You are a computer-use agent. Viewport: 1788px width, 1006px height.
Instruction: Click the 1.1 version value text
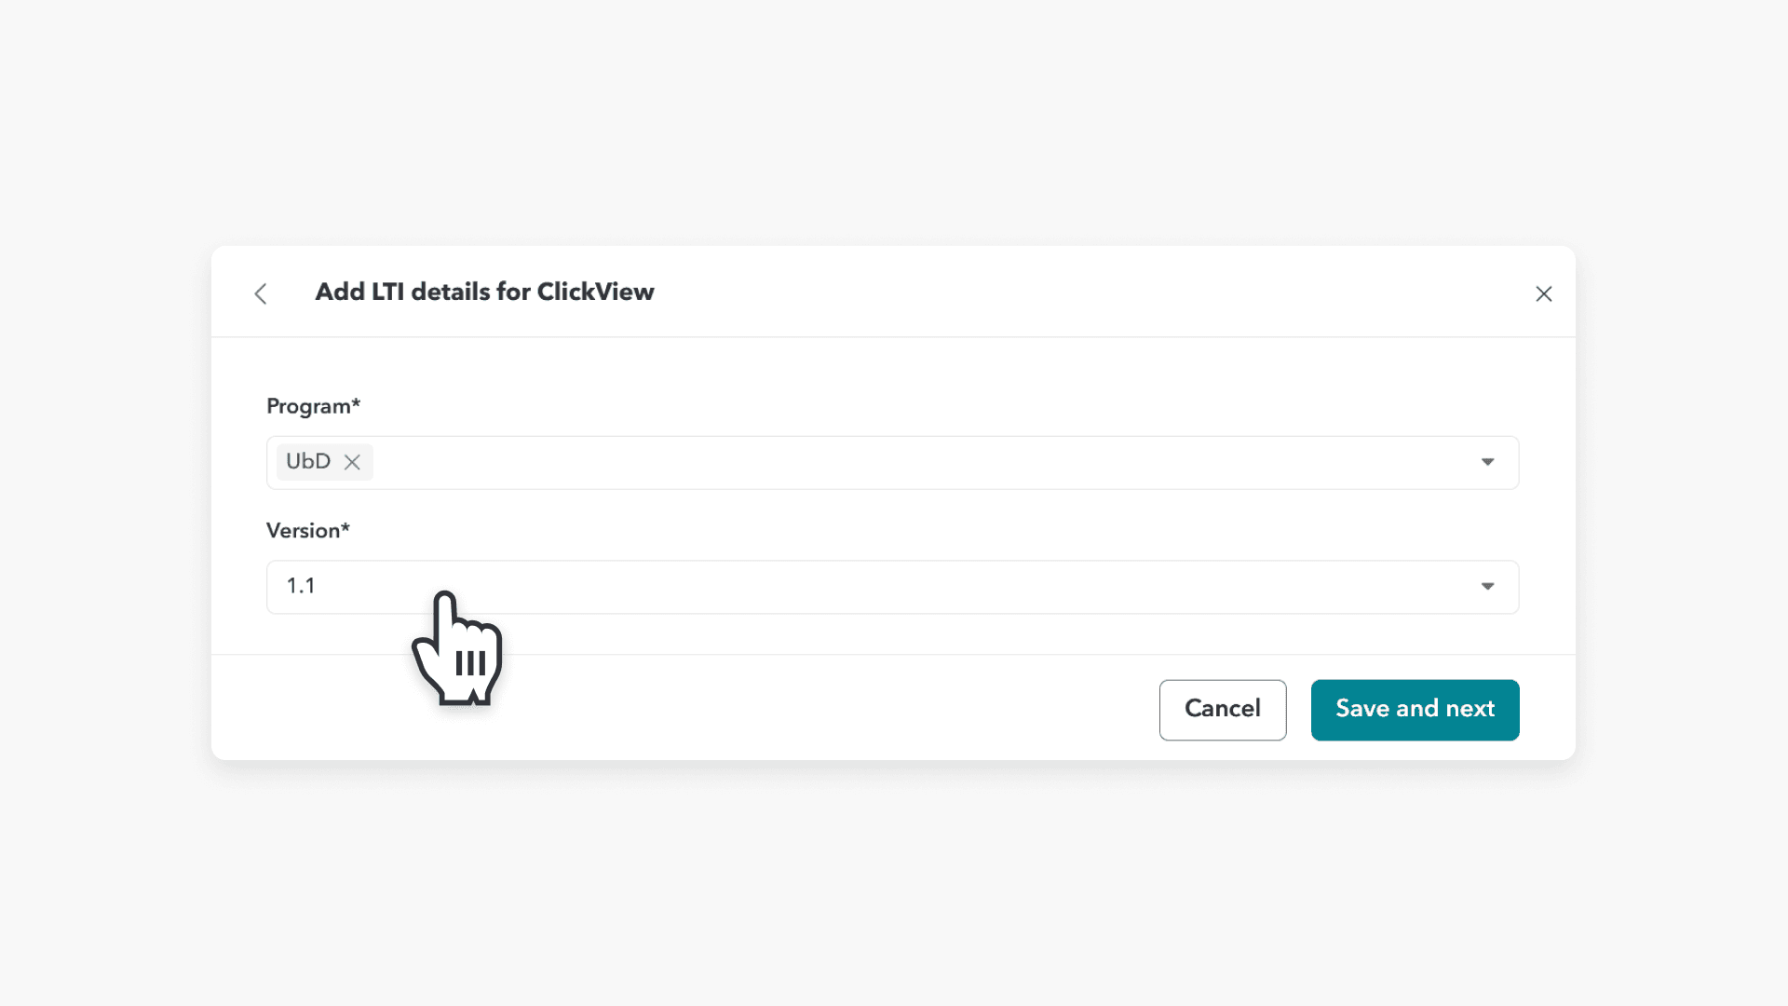point(301,586)
